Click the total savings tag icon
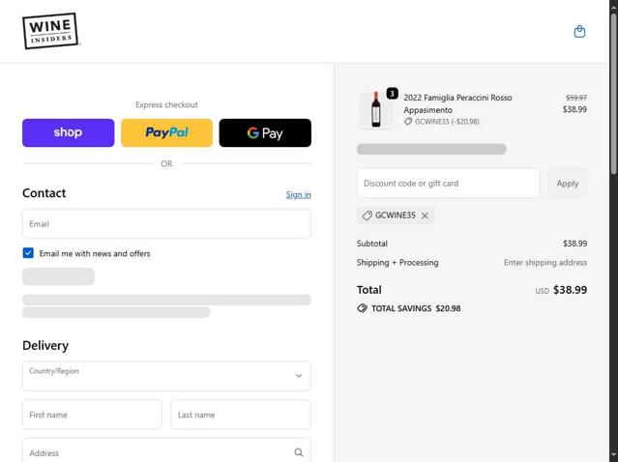Image resolution: width=618 pixels, height=462 pixels. pyautogui.click(x=363, y=308)
